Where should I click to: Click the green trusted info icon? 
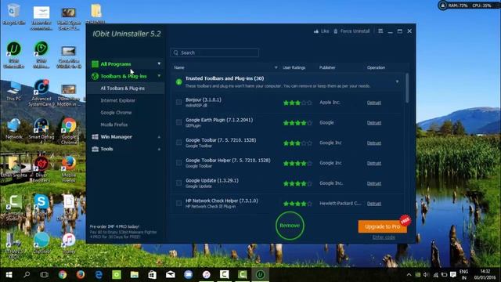click(x=179, y=82)
